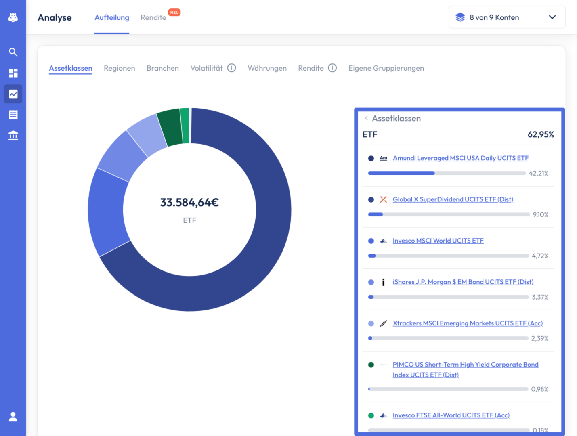
Task: Click the Xtrackers logo icon in the list
Action: 383,323
